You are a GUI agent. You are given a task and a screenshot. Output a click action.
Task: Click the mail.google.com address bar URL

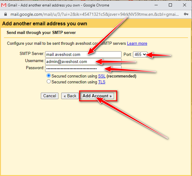[x=95, y=14]
